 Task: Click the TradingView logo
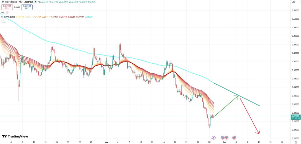[15, 136]
